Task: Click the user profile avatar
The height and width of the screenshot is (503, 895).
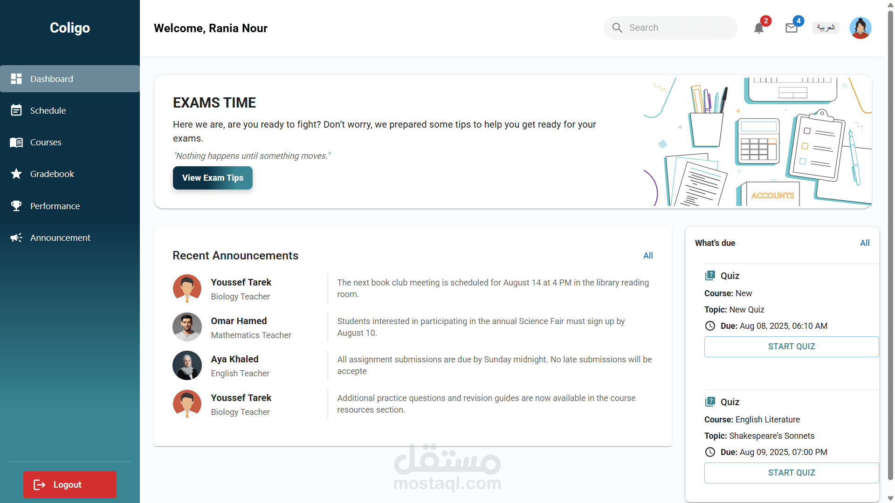Action: [x=860, y=28]
